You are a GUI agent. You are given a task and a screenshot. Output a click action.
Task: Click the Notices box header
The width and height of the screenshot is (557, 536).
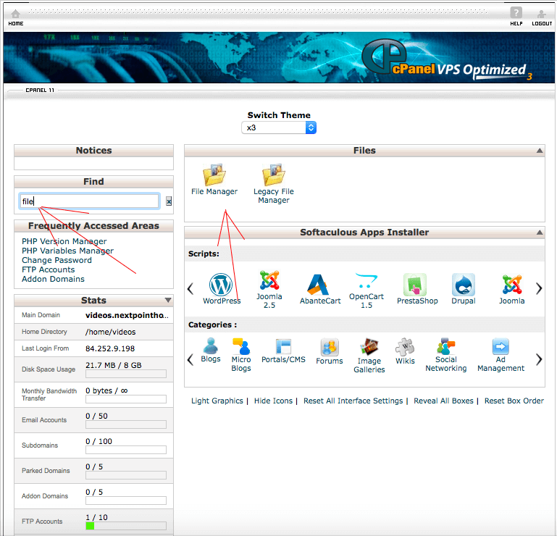[x=93, y=150]
